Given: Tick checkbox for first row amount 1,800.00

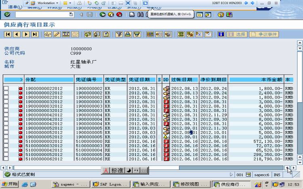Looking at the screenshot, I should pyautogui.click(x=6, y=88).
